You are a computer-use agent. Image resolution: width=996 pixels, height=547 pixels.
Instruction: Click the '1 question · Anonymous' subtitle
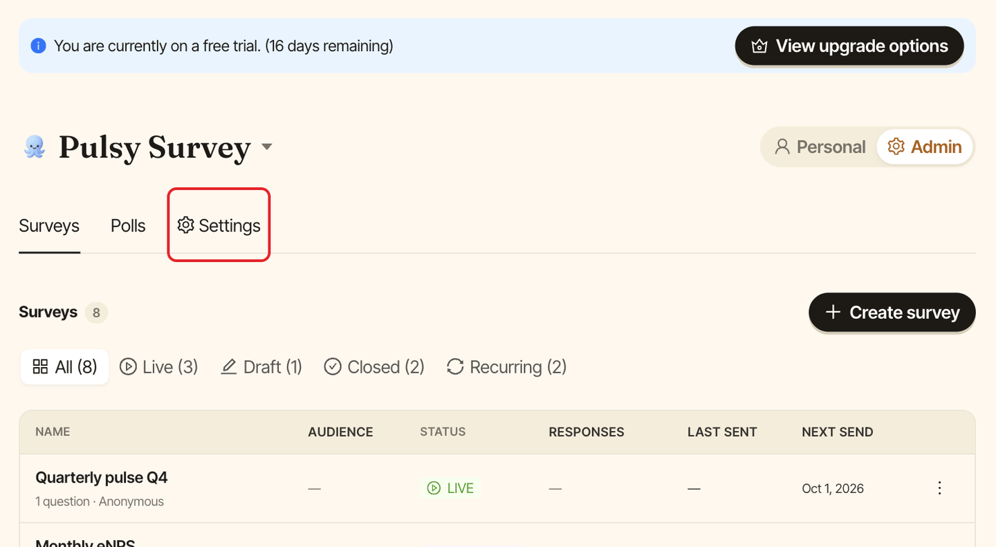coord(100,501)
